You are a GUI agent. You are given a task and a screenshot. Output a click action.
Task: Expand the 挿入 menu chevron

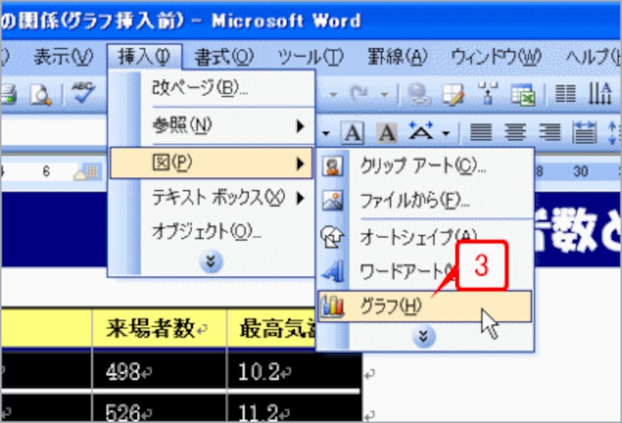[x=211, y=262]
